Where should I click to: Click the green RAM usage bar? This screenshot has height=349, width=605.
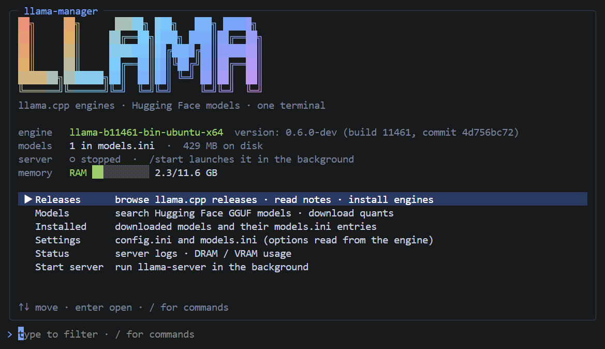pos(121,172)
